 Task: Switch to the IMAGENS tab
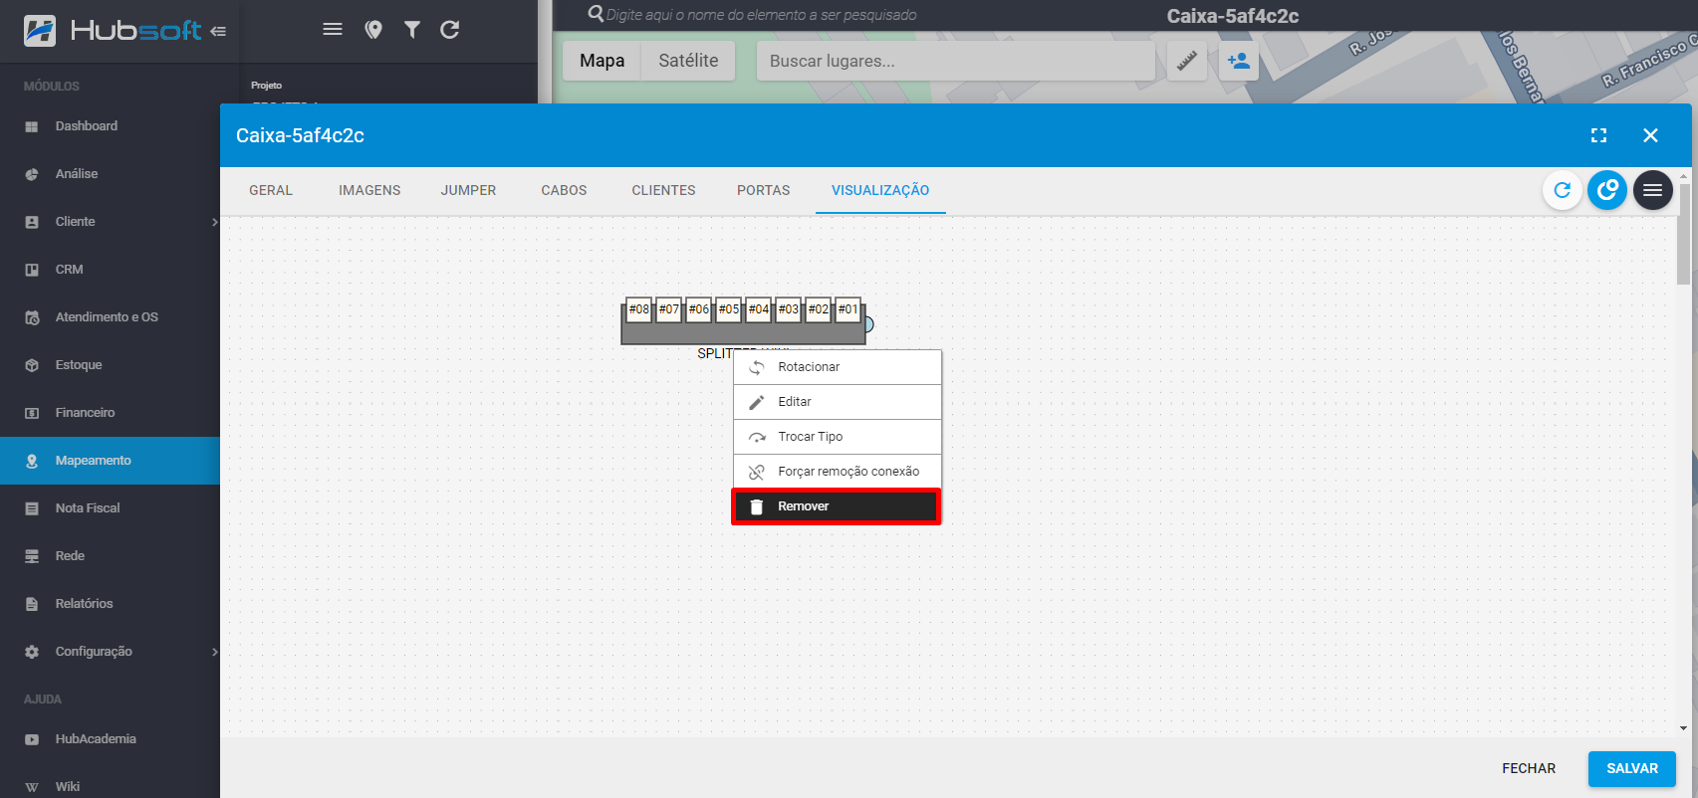369,190
